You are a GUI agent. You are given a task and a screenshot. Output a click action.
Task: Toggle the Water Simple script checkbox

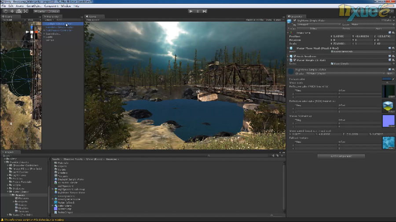[x=294, y=60]
